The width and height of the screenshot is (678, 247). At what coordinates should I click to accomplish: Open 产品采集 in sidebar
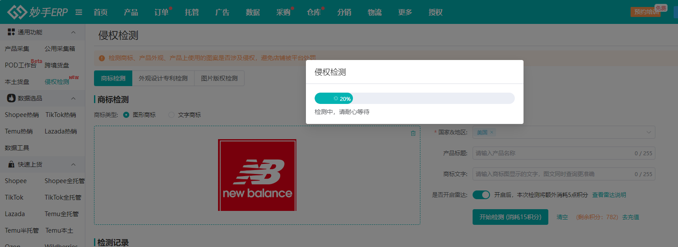pos(17,49)
